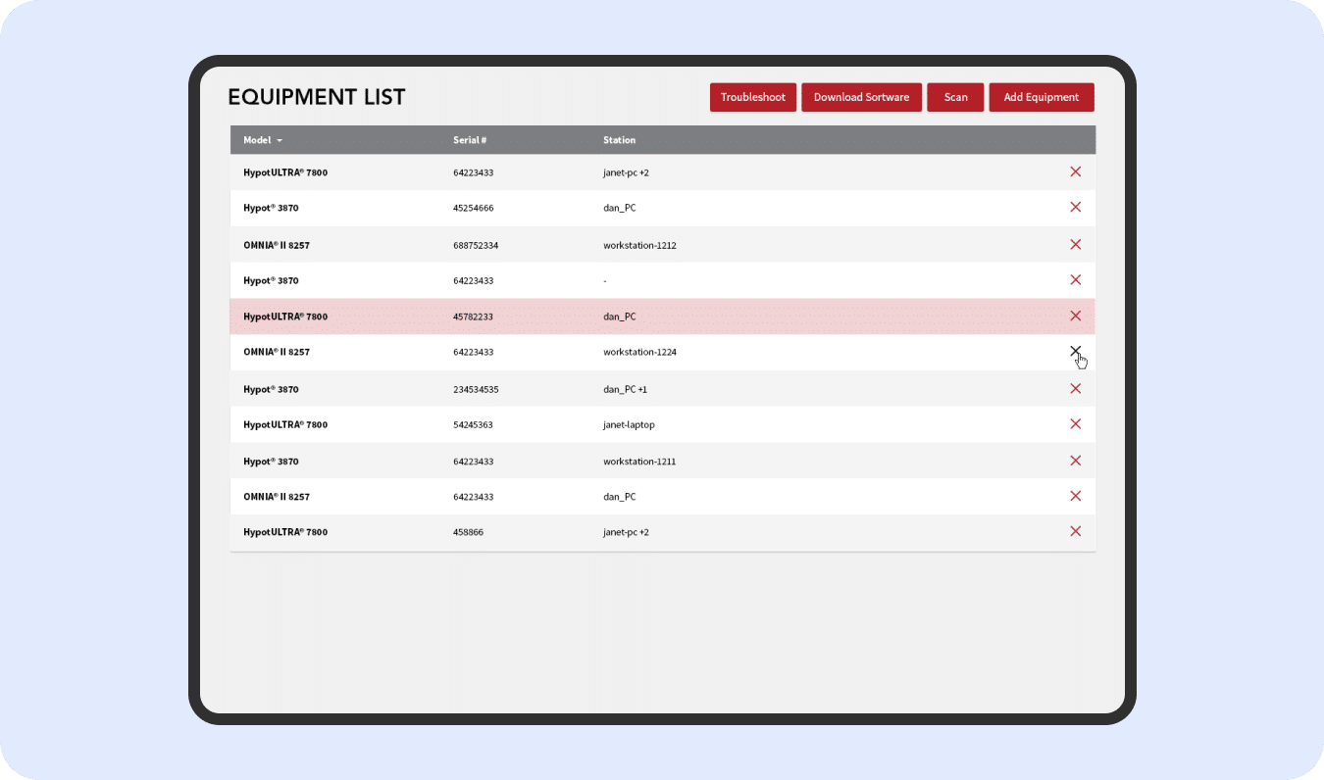
Task: Select serial number 54245363
Action: coord(474,424)
